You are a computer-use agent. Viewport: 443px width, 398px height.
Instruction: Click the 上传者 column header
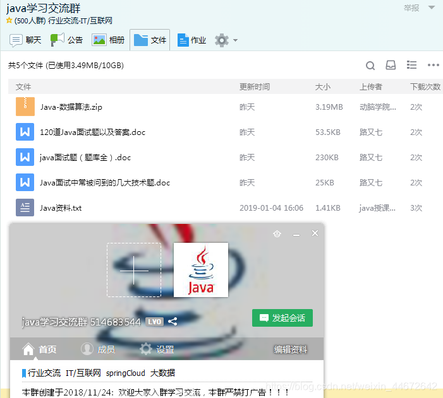pos(371,86)
